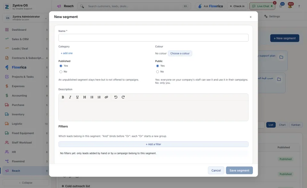Viewport: 307px width, 188px height.
Task: Focus the Name input field
Action: (153, 38)
